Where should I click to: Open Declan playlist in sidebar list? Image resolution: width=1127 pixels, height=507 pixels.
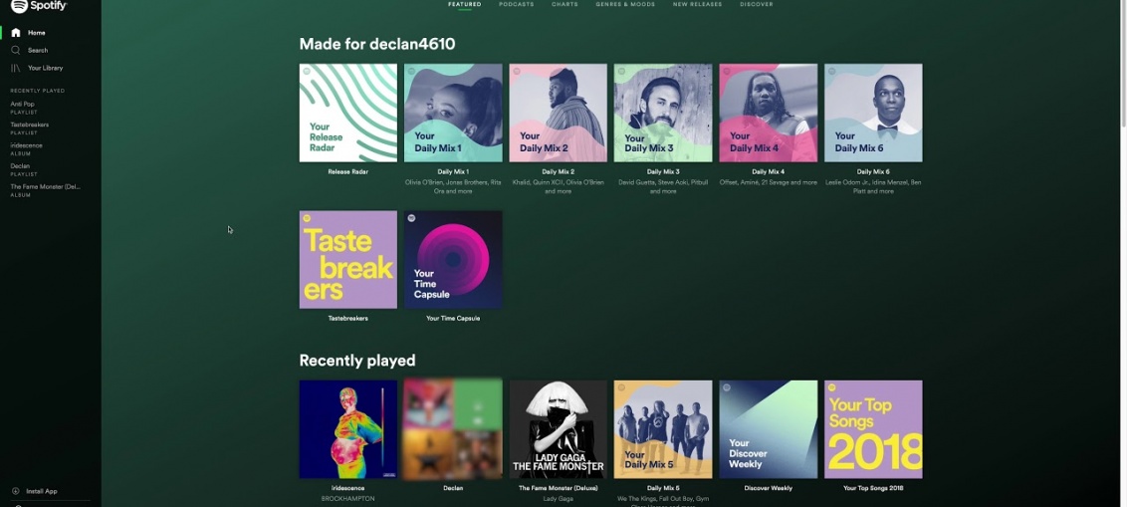(20, 166)
